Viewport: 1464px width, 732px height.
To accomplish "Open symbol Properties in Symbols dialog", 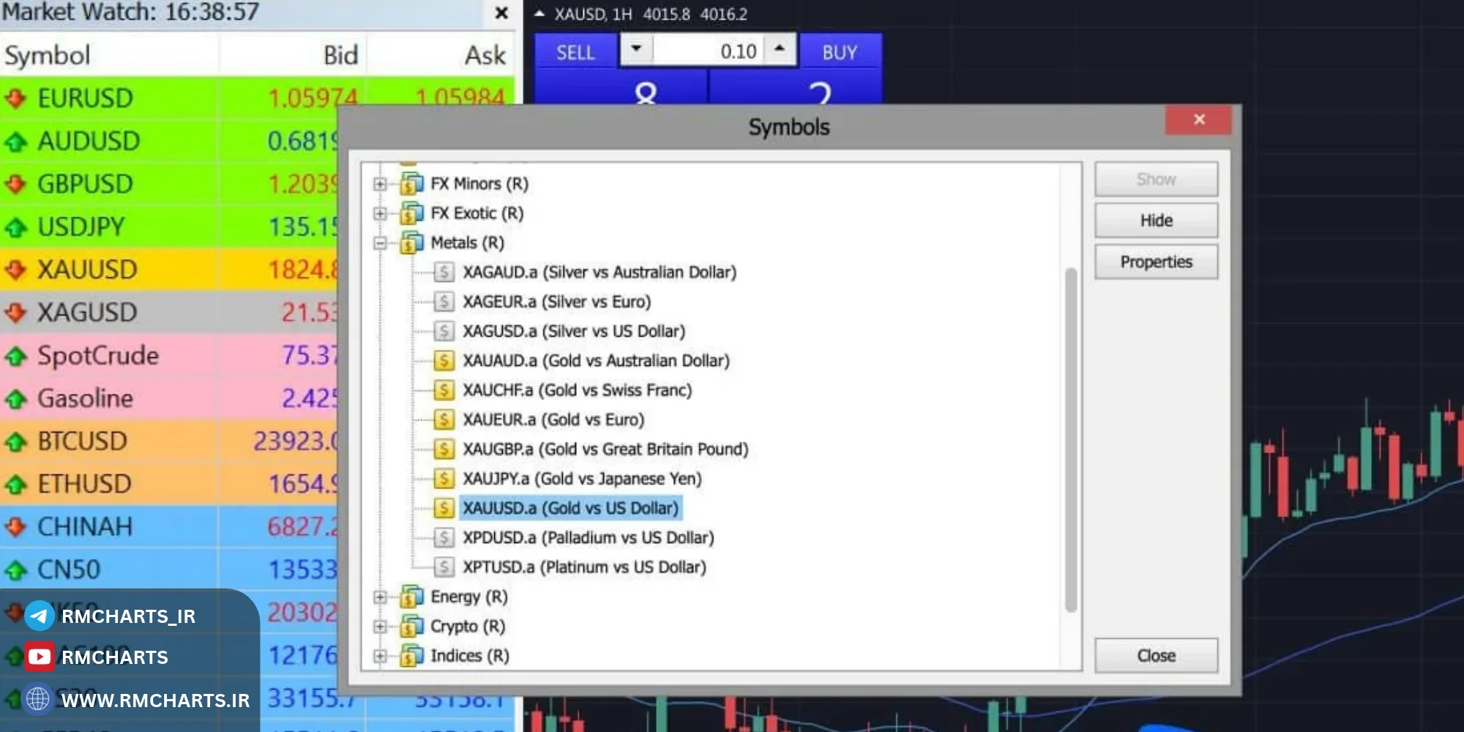I will (x=1156, y=262).
